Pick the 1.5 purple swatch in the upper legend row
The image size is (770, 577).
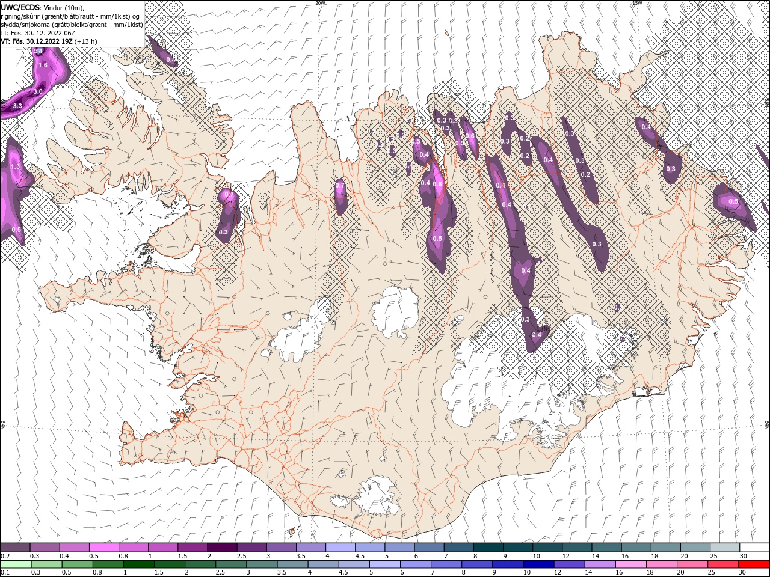(192, 547)
